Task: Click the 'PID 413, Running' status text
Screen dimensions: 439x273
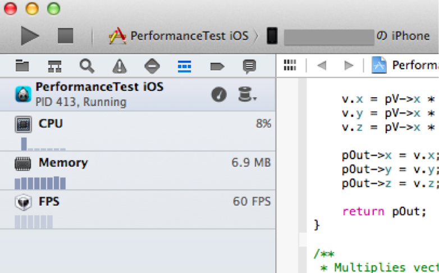Action: point(81,102)
